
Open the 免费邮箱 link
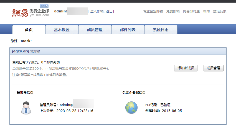(x=173, y=11)
